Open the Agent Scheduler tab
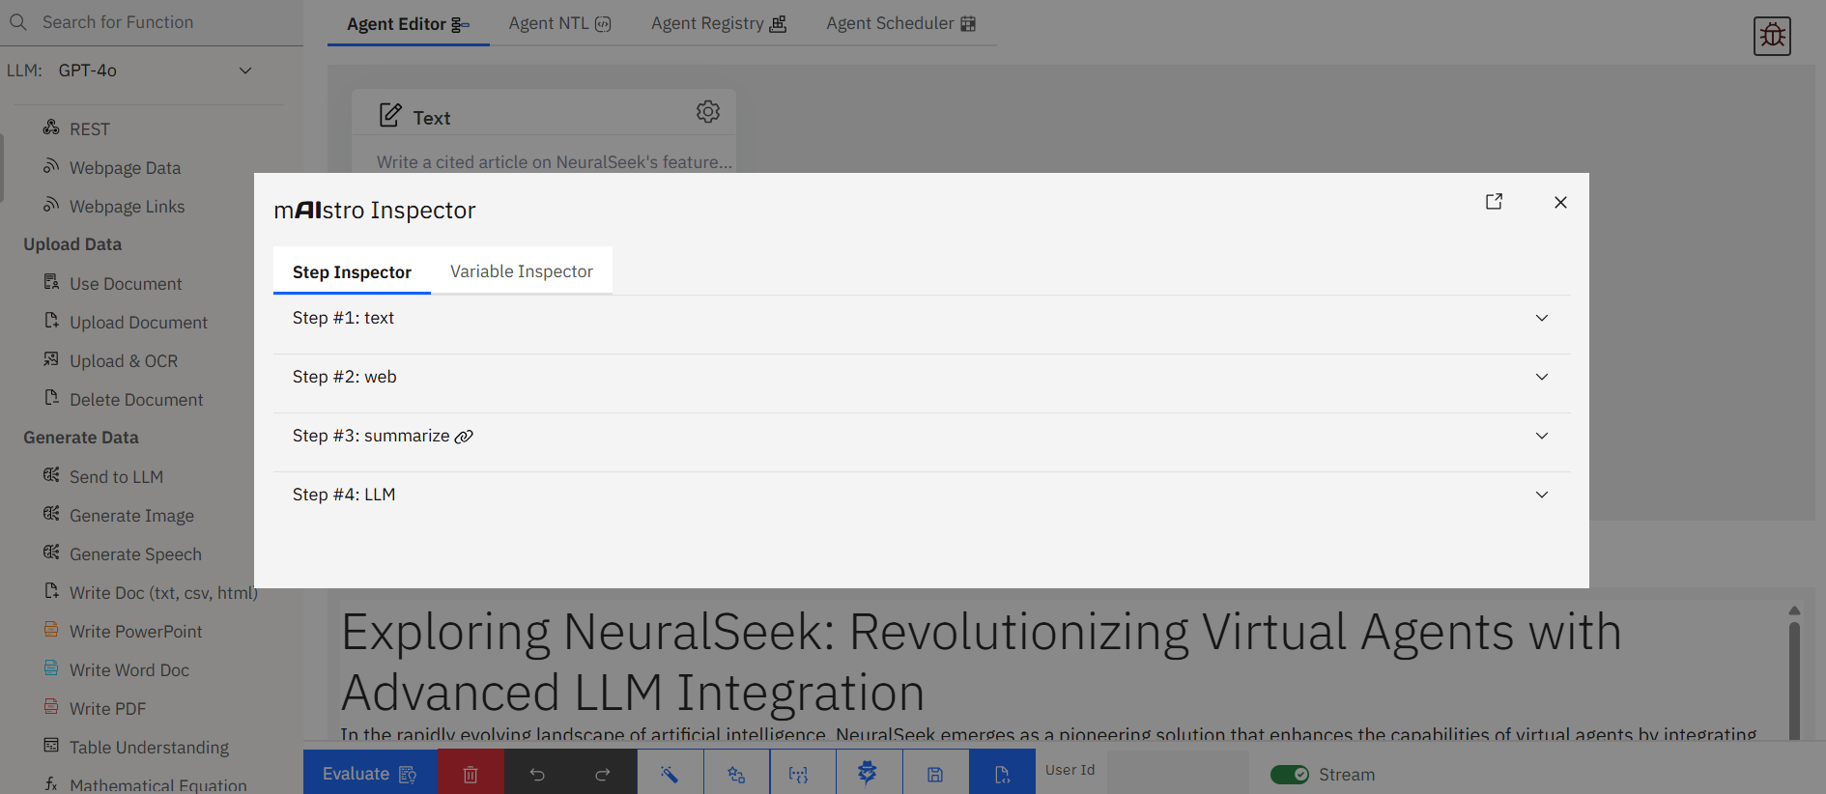This screenshot has width=1826, height=794. click(x=900, y=23)
